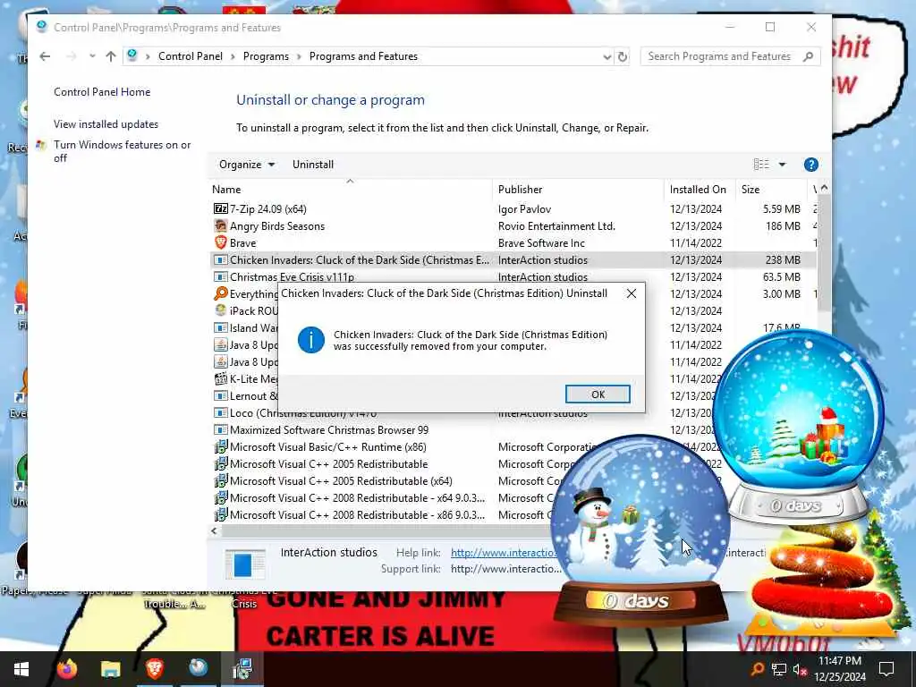Open the Organize dropdown
This screenshot has height=687, width=916.
tap(247, 165)
